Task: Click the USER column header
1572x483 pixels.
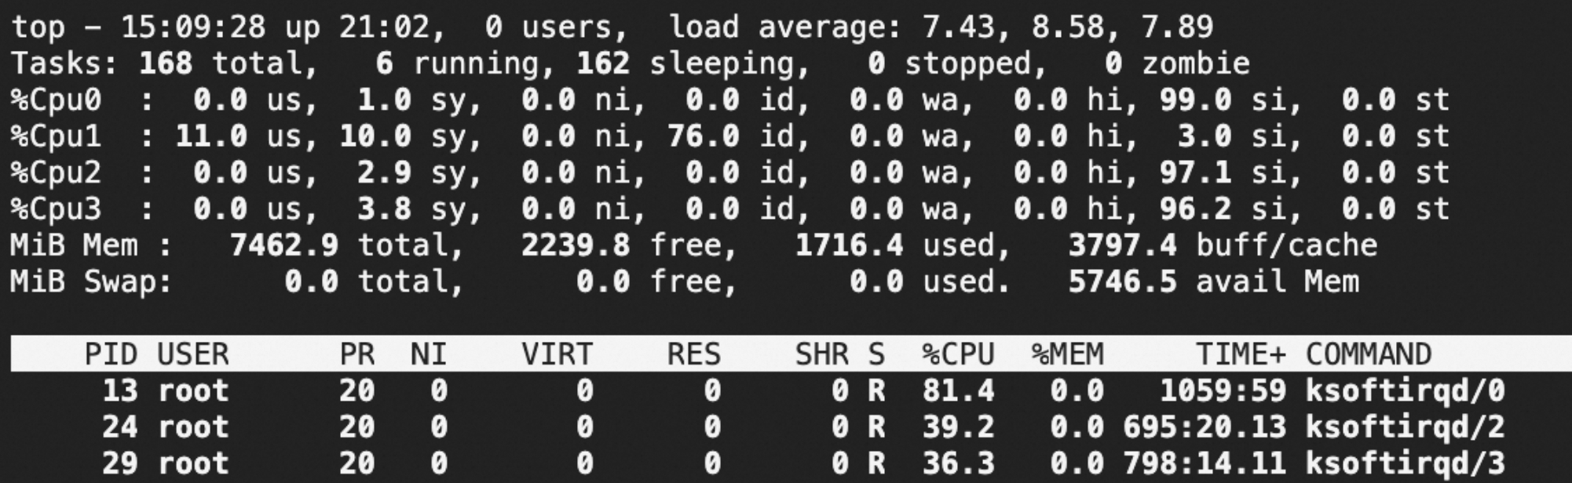Action: pyautogui.click(x=193, y=354)
